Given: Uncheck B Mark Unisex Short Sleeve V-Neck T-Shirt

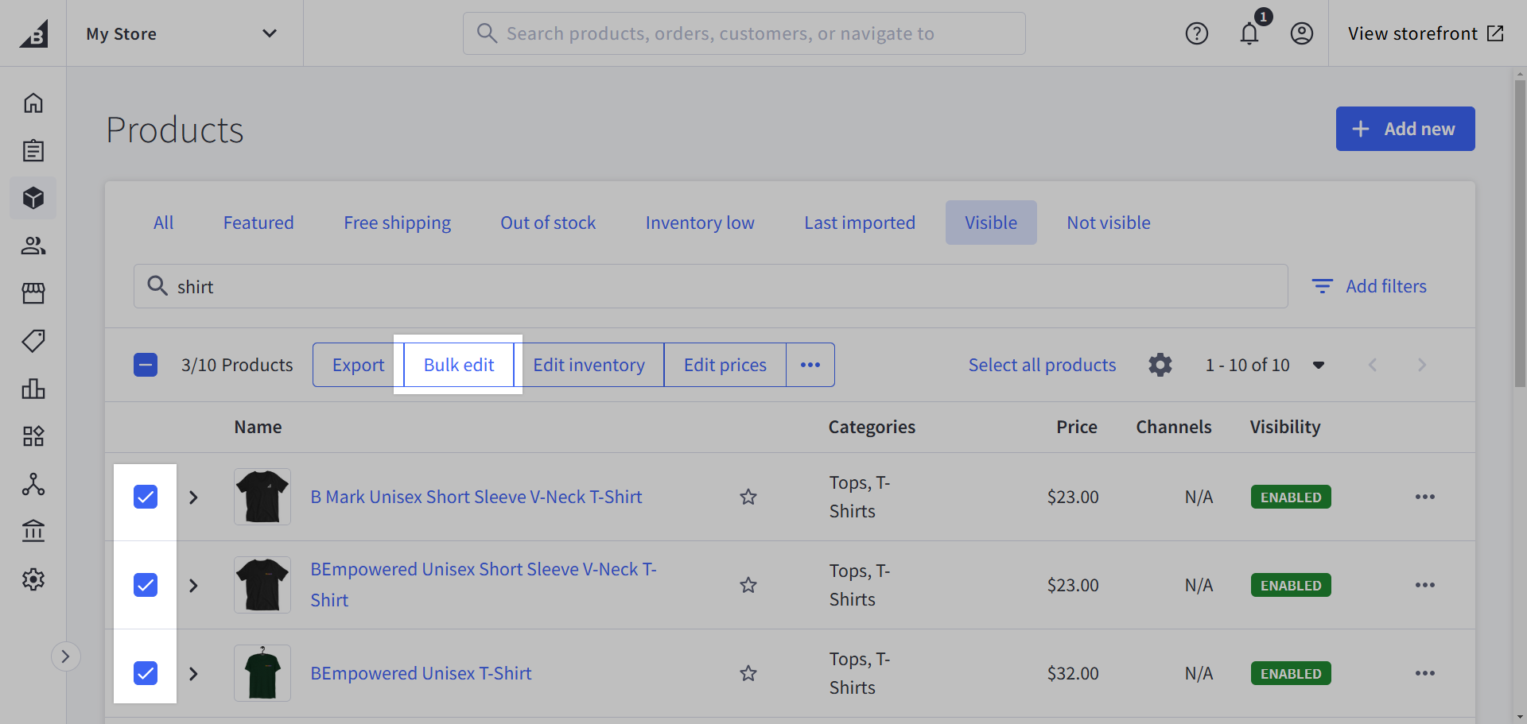Looking at the screenshot, I should click(x=146, y=497).
